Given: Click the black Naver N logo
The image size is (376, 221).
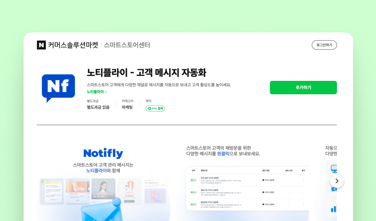Looking at the screenshot, I should (41, 45).
